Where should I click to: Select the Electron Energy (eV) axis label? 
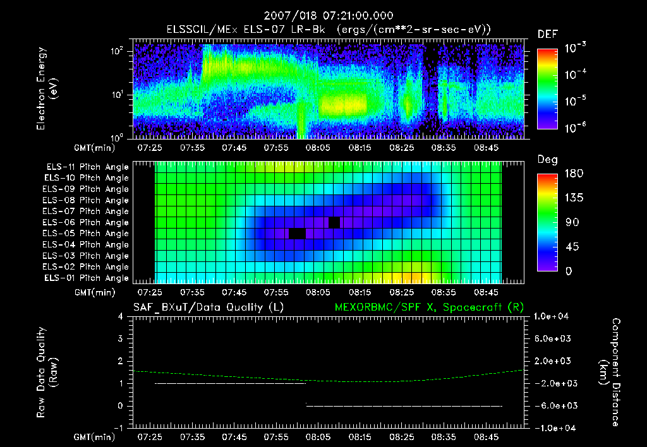click(x=47, y=89)
